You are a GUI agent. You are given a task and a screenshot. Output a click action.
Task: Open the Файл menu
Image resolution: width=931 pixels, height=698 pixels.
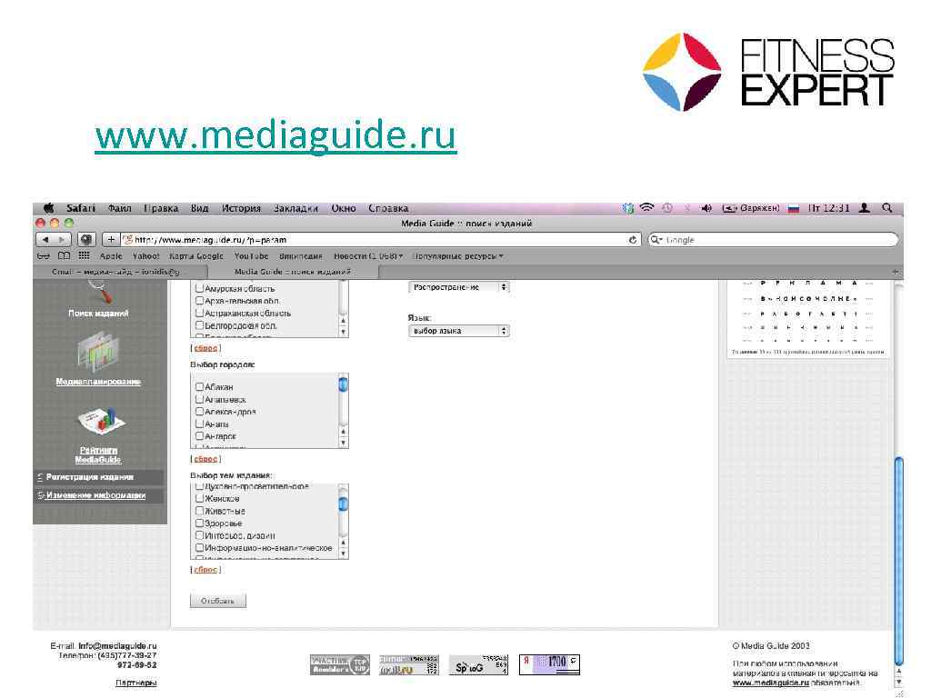point(119,208)
